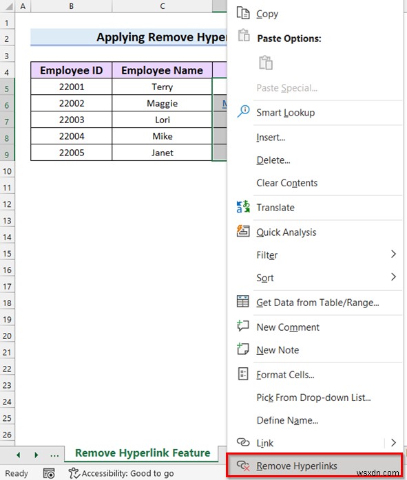Click the New Note icon

(243, 349)
